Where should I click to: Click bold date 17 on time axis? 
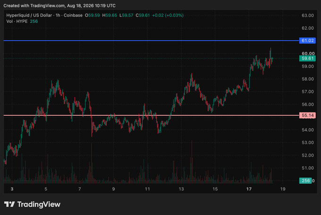coord(249,189)
